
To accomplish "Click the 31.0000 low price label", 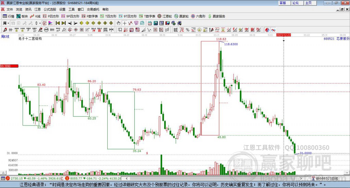I will pyautogui.click(x=306, y=153).
